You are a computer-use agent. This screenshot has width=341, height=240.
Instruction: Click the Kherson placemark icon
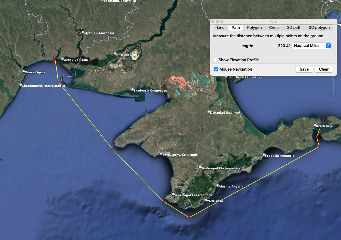pyautogui.click(x=115, y=53)
